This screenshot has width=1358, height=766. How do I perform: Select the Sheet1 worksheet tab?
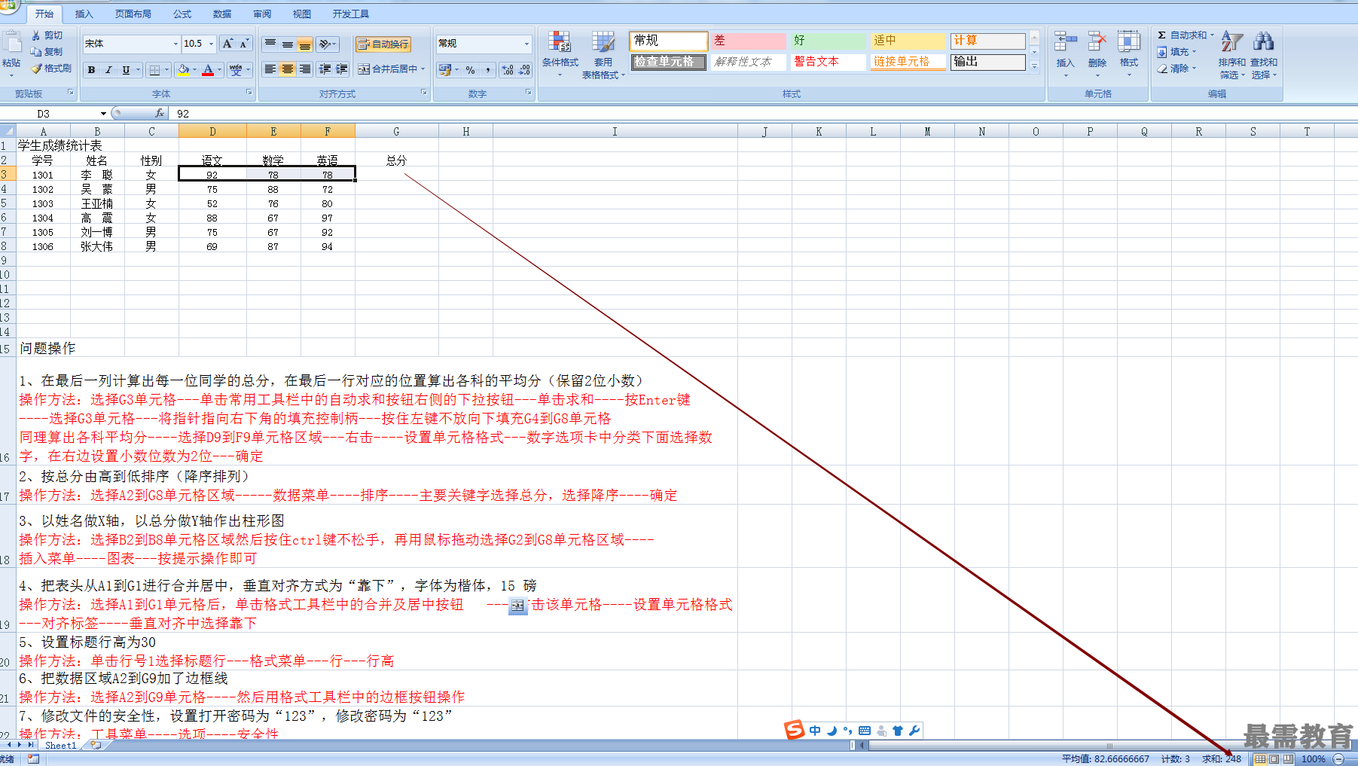[x=61, y=746]
